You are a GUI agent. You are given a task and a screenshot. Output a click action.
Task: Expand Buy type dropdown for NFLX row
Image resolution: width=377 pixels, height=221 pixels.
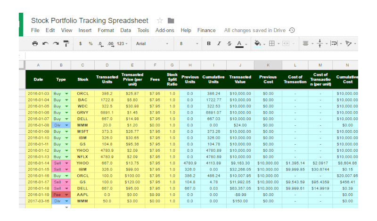tap(66, 157)
